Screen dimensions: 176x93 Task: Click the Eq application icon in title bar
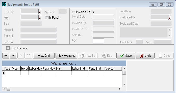click(4, 5)
